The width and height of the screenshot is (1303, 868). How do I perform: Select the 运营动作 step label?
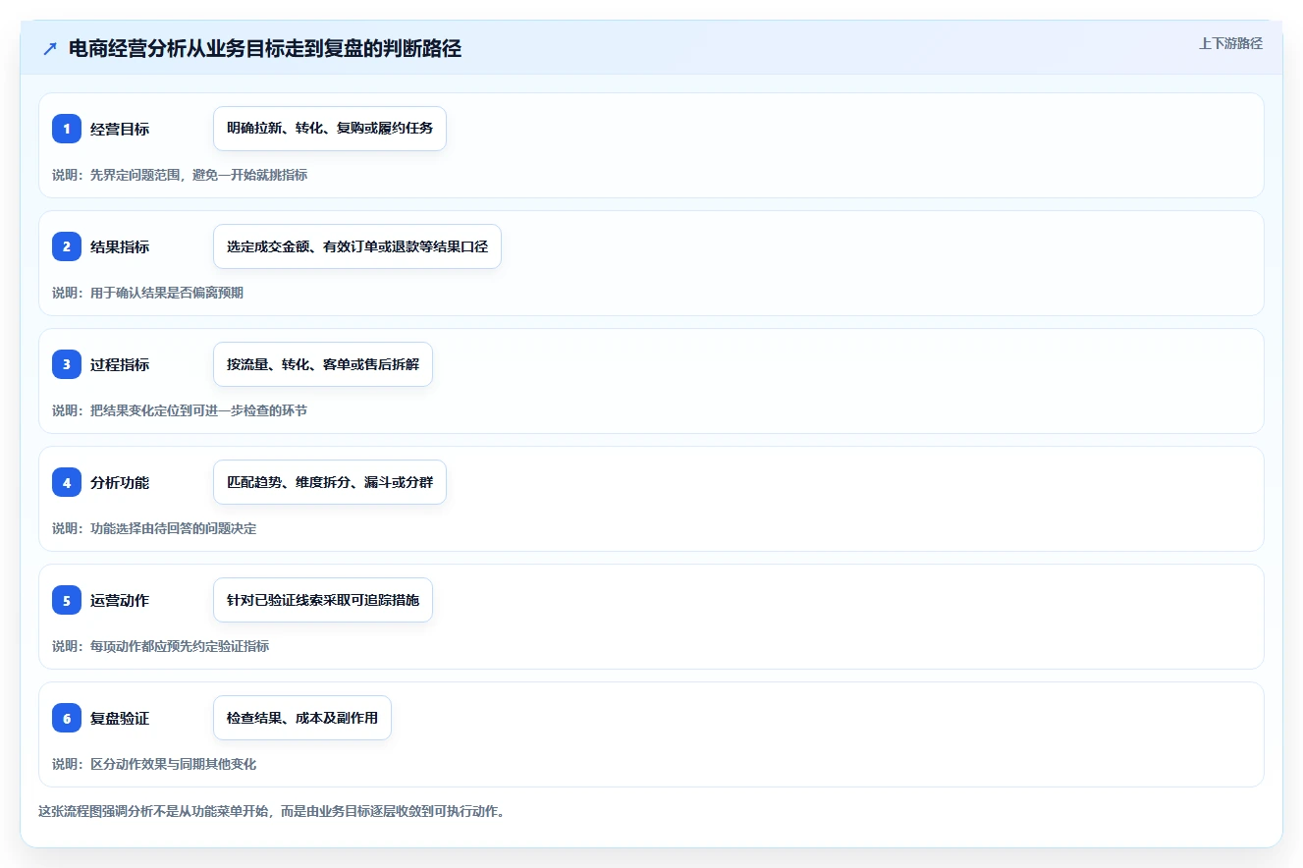coord(120,600)
